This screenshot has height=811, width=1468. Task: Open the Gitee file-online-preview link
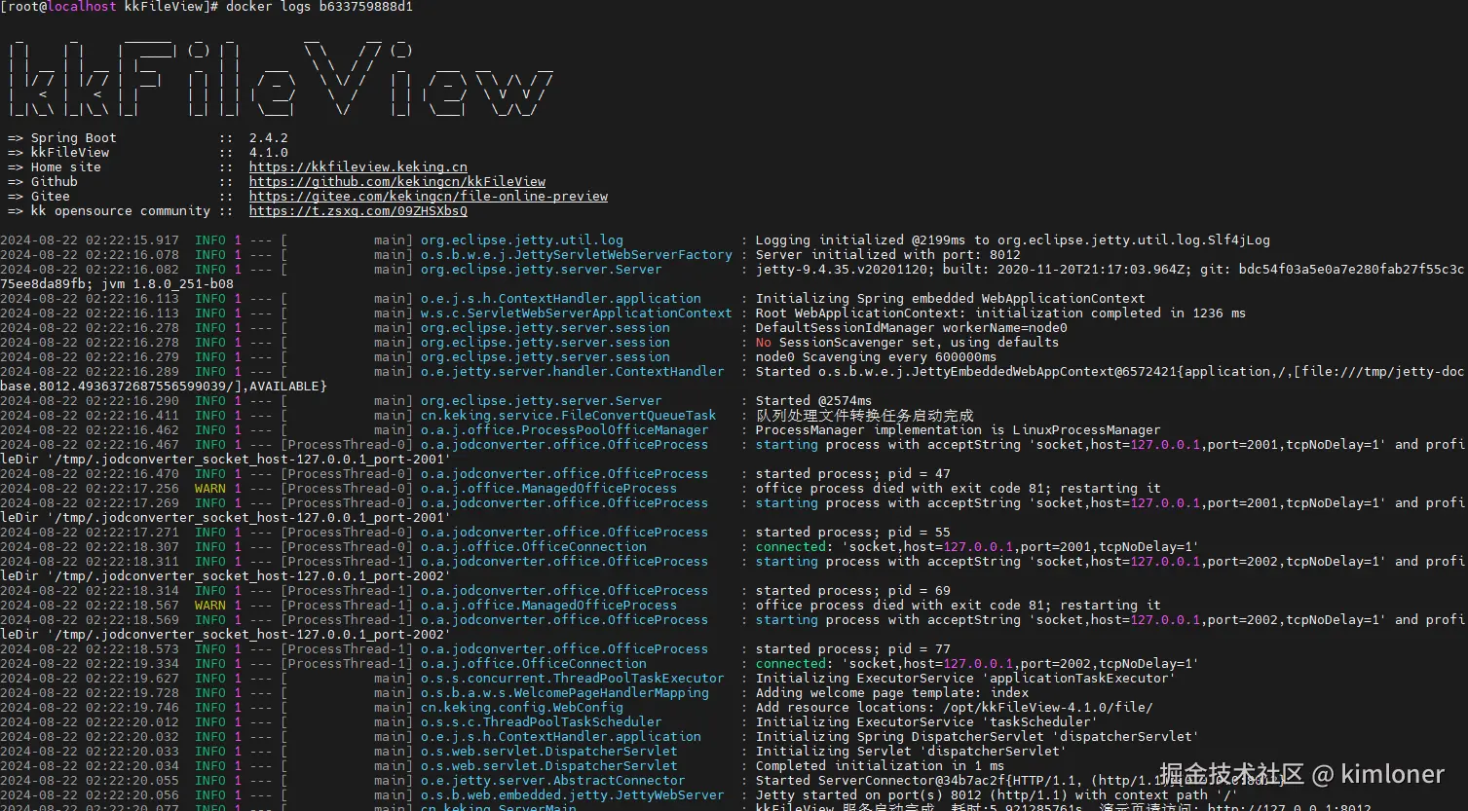[x=429, y=196]
